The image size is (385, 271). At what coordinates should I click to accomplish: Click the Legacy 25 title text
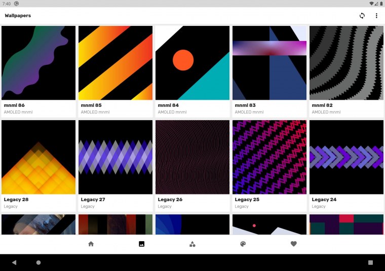click(247, 200)
